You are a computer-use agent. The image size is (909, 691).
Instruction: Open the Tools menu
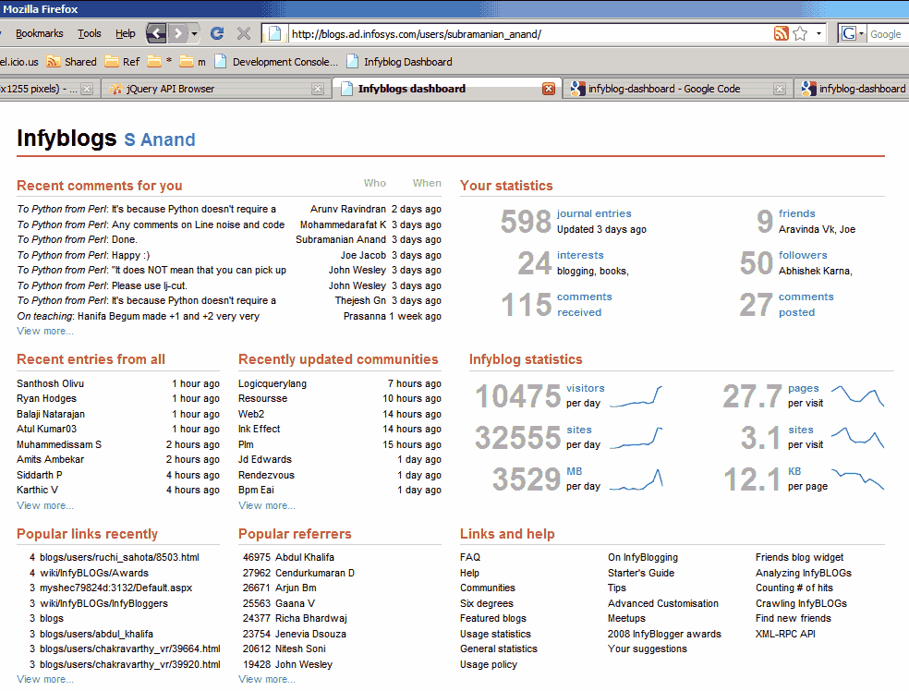point(89,33)
